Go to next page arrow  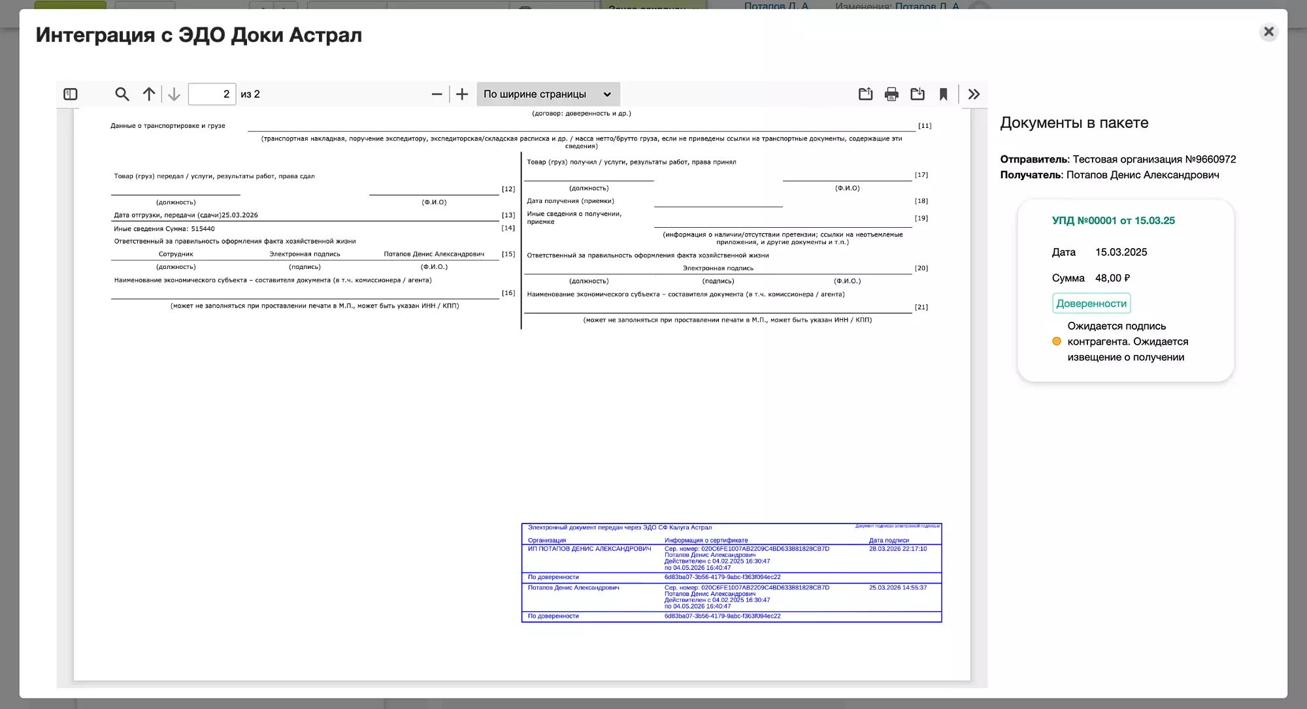tap(174, 94)
